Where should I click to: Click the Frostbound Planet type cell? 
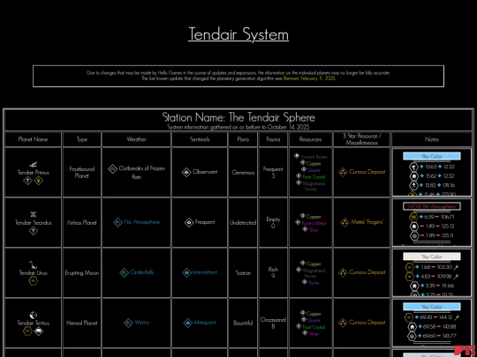82,173
